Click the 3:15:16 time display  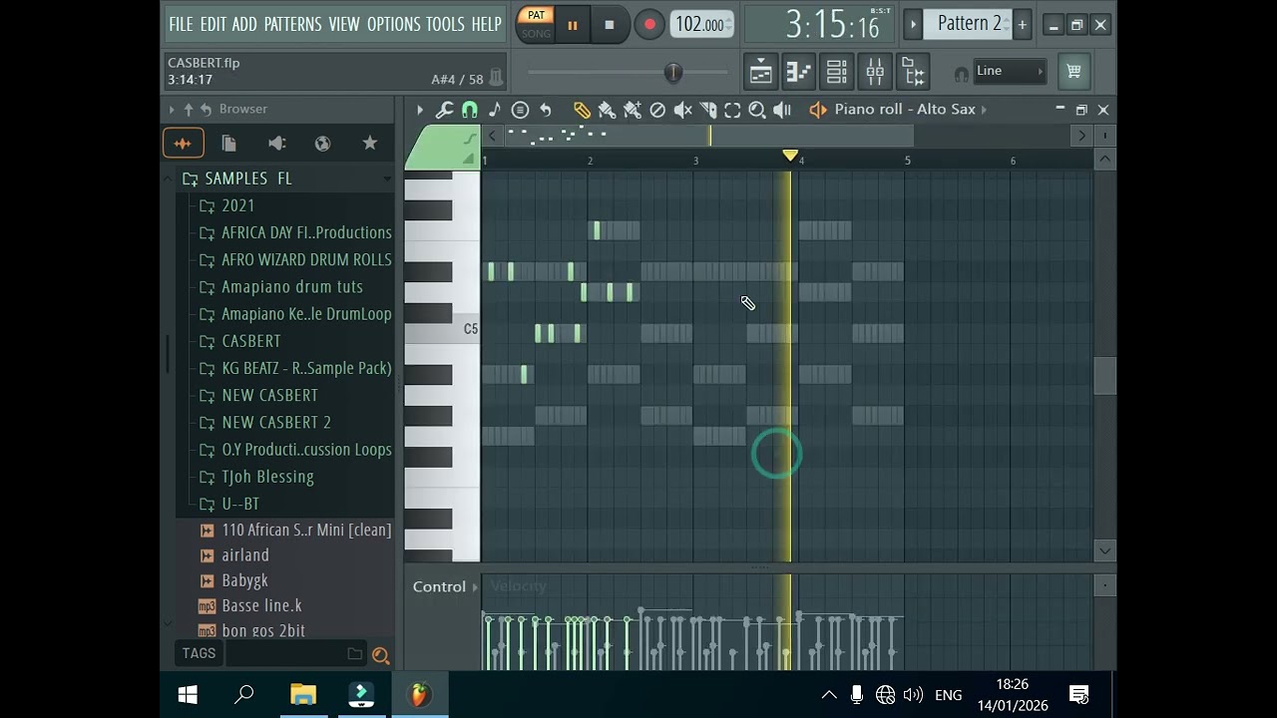[x=834, y=25]
